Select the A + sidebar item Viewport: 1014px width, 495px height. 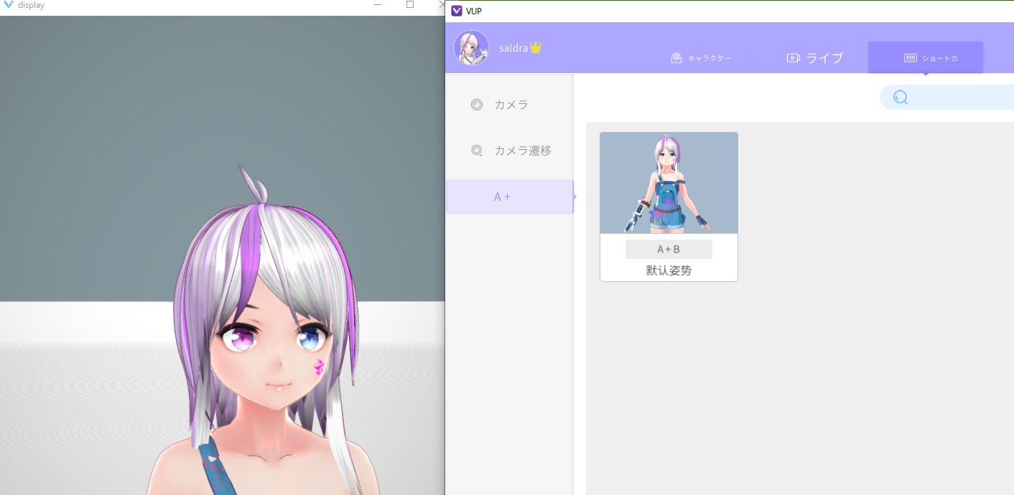point(510,197)
